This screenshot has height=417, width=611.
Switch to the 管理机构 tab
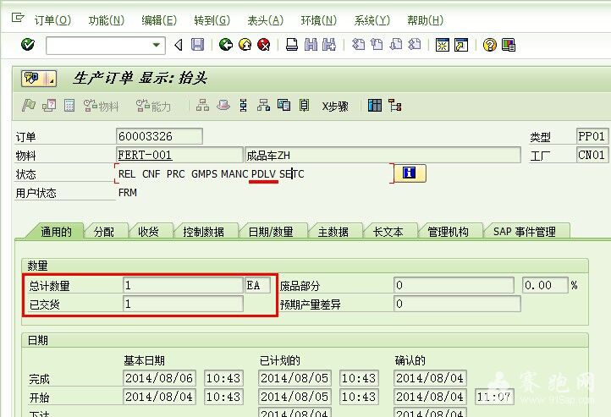[x=449, y=232]
